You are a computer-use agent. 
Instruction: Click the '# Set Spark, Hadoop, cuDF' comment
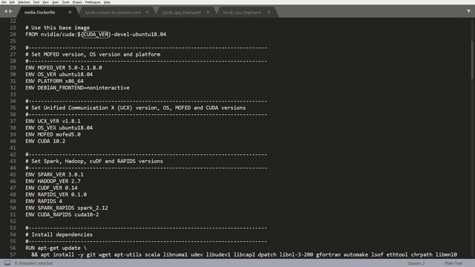[x=94, y=161]
